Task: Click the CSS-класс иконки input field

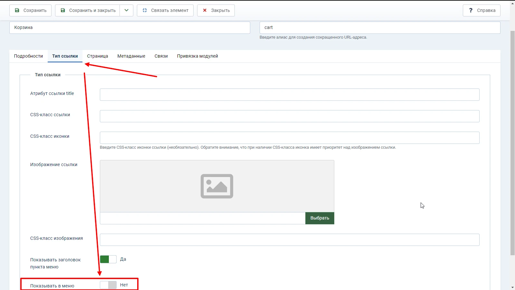Action: (290, 138)
